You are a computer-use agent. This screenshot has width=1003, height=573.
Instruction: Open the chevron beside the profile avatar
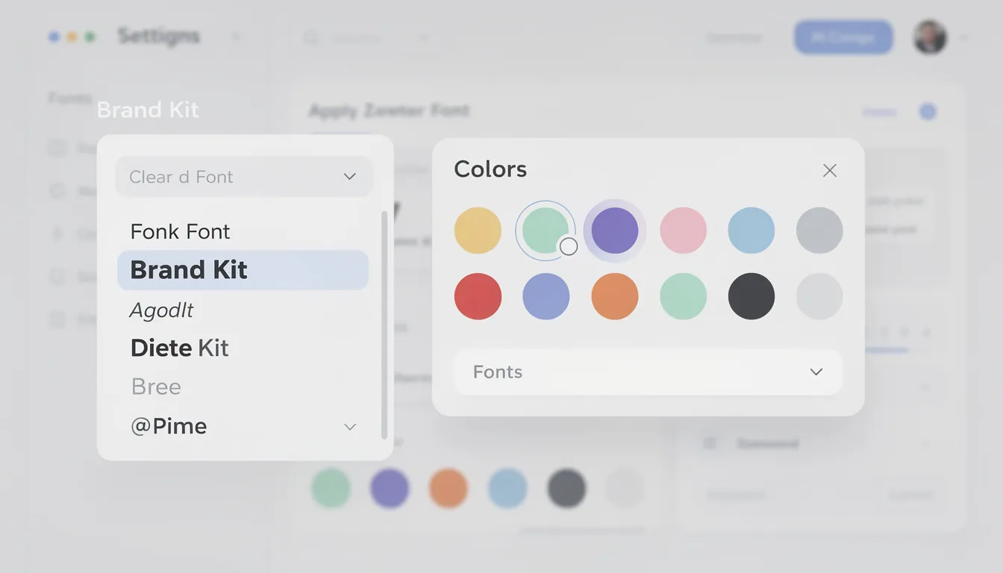click(x=963, y=37)
